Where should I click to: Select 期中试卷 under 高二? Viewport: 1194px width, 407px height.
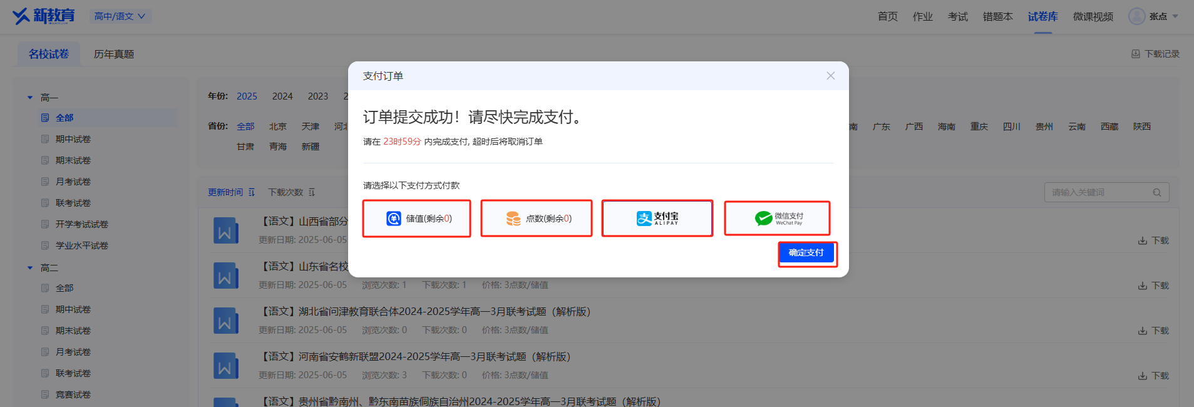[73, 309]
